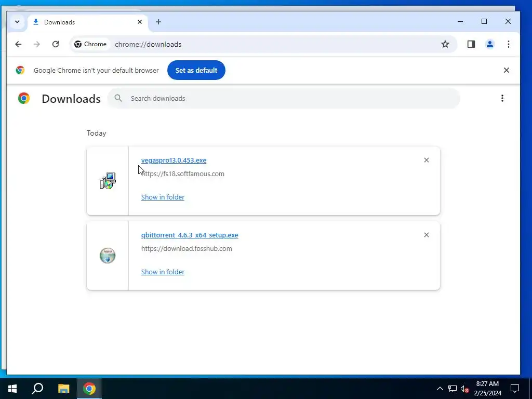Show vegaspro13.0.453.exe in folder
532x399 pixels.
pos(163,197)
